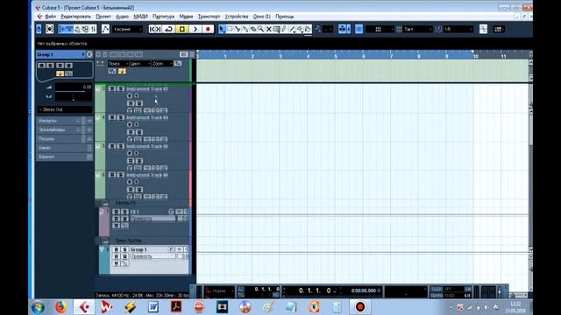Select the Color paint bucket tool
The height and width of the screenshot is (315, 561).
pos(308,29)
